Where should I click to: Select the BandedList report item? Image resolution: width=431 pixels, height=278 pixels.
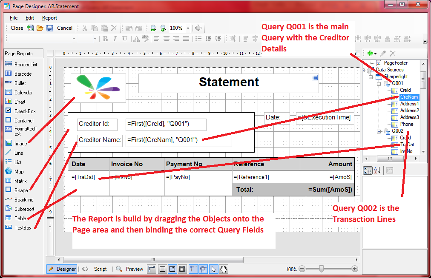[x=21, y=64]
